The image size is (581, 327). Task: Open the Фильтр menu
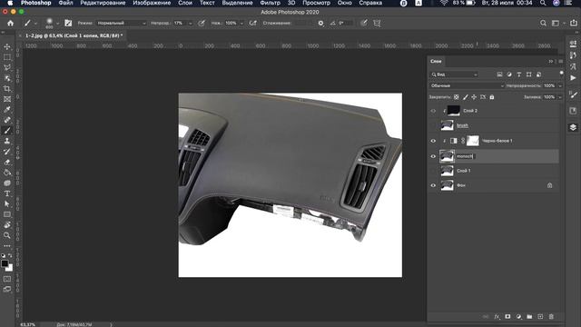[270, 3]
